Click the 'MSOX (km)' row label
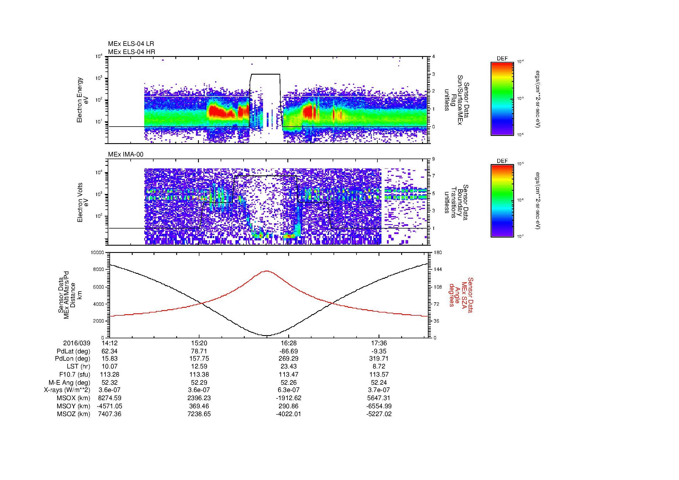The height and width of the screenshot is (480, 679). coord(74,398)
